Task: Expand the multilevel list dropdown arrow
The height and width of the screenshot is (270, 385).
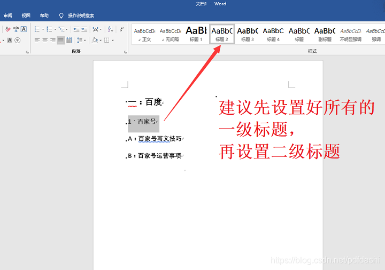Action: pos(67,29)
